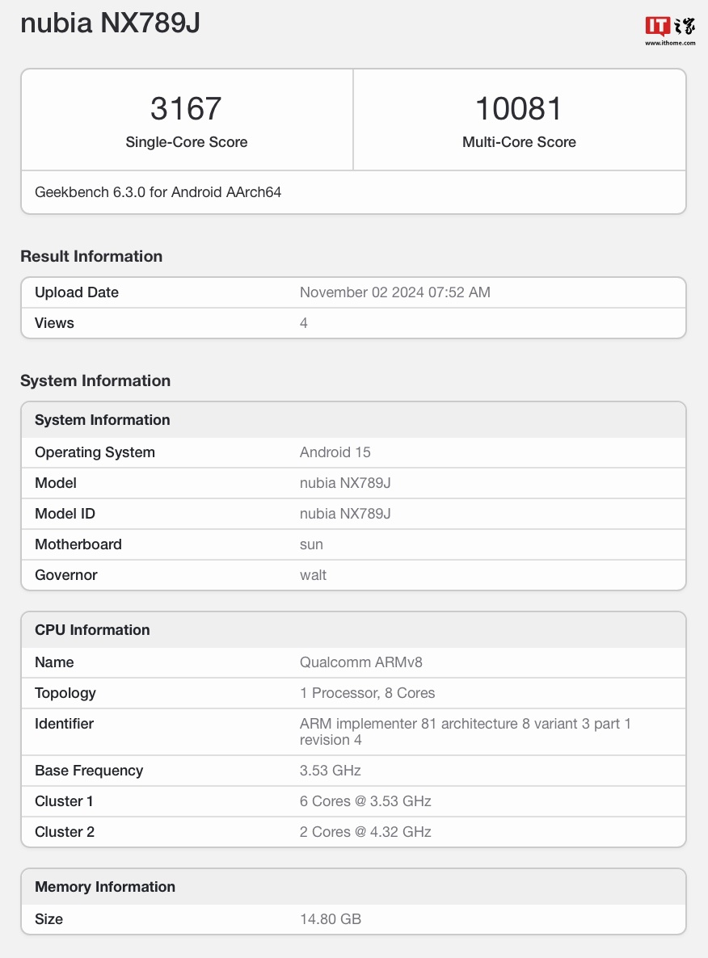The height and width of the screenshot is (958, 708).
Task: Click the nubia NX789J page title
Action: click(110, 23)
